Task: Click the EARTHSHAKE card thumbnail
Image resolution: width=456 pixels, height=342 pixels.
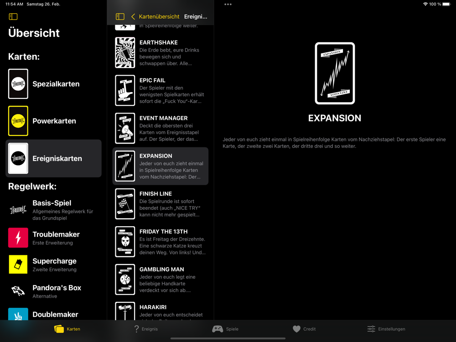Action: pos(125,52)
